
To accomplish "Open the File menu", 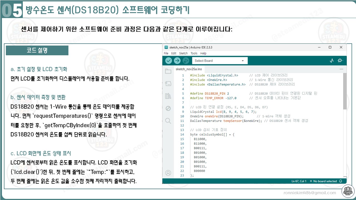I will [x=166, y=53].
